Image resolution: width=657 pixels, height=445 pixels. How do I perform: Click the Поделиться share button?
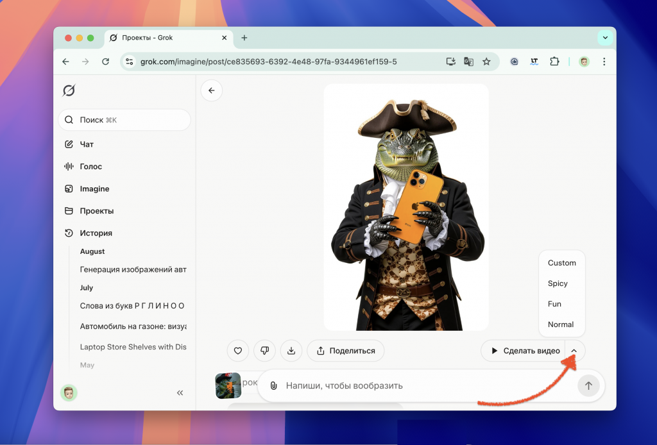point(345,351)
